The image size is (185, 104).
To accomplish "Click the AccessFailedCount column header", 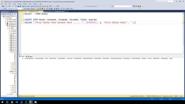I will coord(29,58).
